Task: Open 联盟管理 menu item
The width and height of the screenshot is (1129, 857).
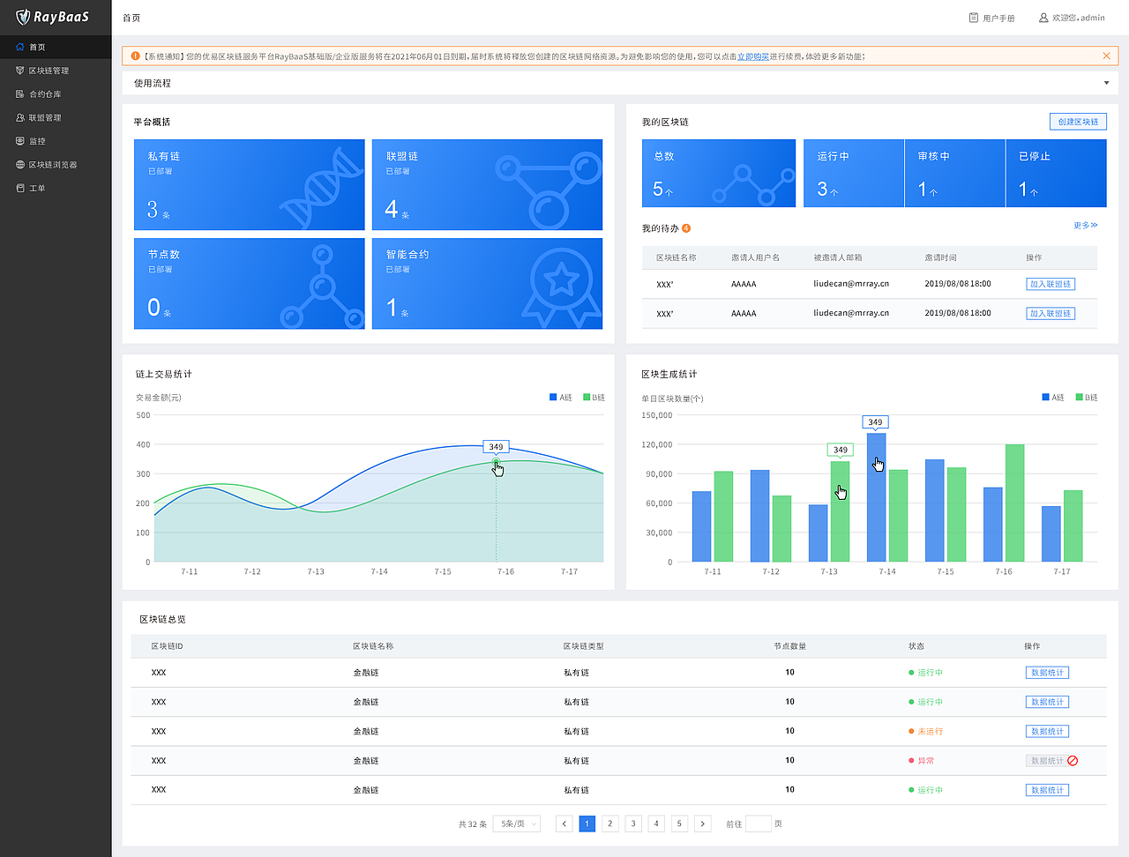Action: (56, 117)
